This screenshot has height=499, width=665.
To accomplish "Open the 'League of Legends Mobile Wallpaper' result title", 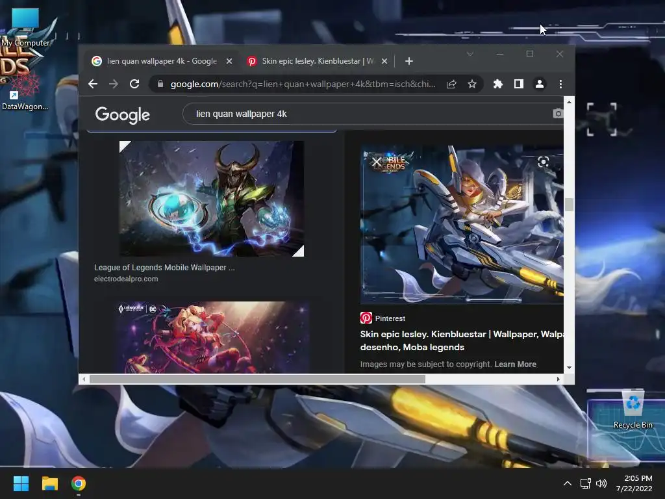I will click(164, 267).
